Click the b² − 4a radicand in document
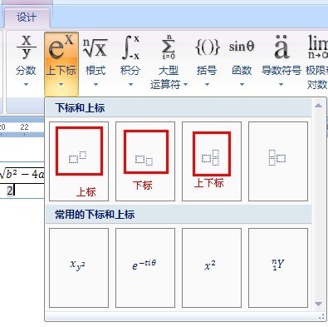 [x=24, y=174]
